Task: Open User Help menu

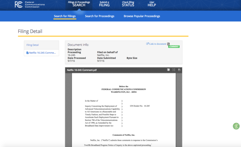Action: [x=152, y=4]
